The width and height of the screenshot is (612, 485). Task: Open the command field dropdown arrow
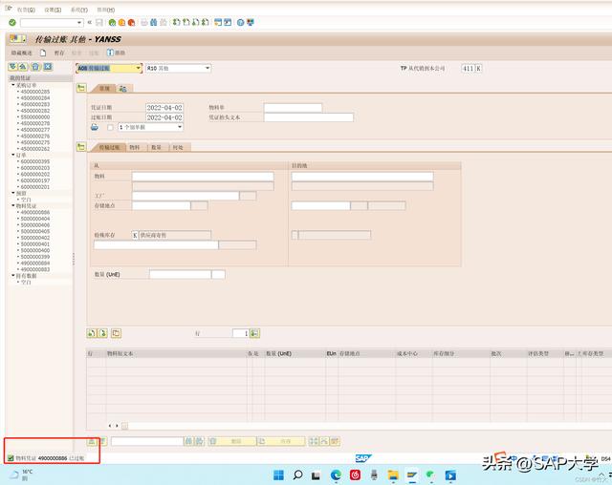(79, 23)
